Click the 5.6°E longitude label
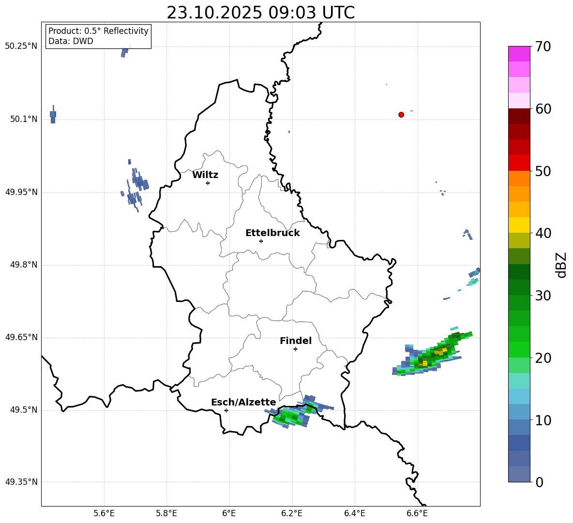Image resolution: width=573 pixels, height=523 pixels. click(104, 513)
